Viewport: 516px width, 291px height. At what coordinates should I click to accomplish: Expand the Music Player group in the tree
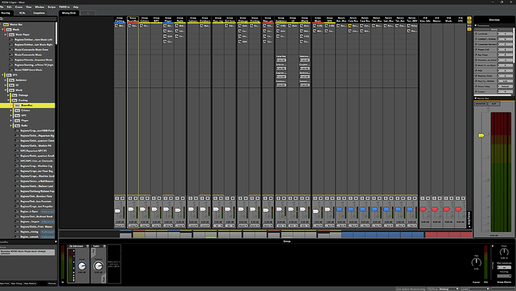5,34
